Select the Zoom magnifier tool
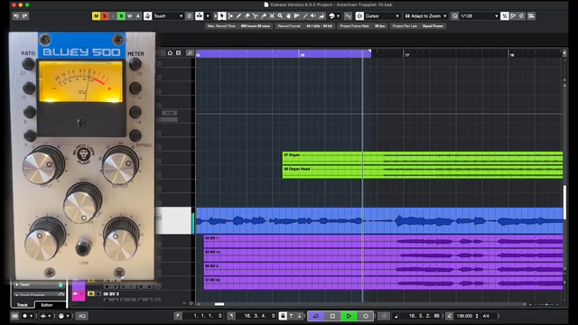The height and width of the screenshot is (325, 578). coord(280,16)
